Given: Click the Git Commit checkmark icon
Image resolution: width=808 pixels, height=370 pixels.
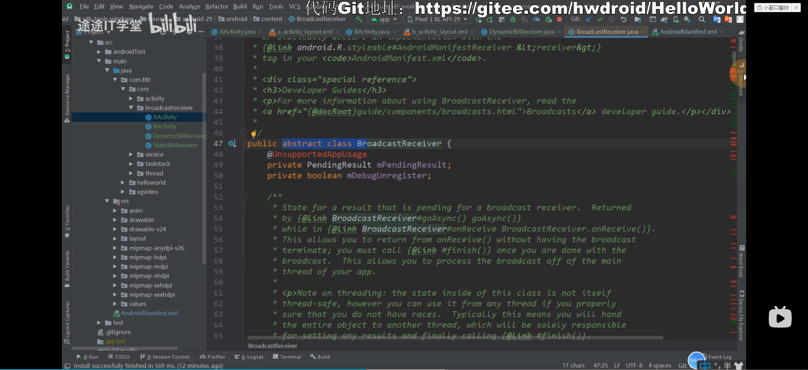Looking at the screenshot, I should coord(600,19).
